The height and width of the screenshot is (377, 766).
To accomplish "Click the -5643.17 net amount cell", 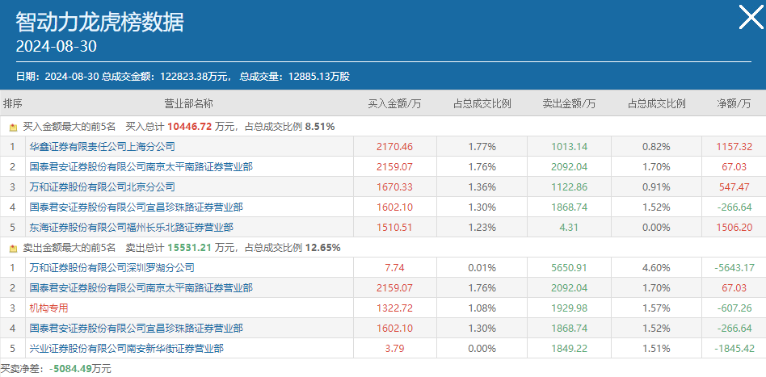I will pos(734,267).
